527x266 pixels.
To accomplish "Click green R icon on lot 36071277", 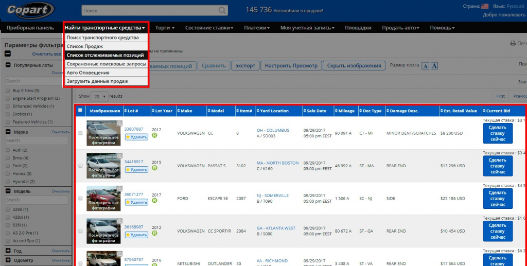I will [154, 201].
